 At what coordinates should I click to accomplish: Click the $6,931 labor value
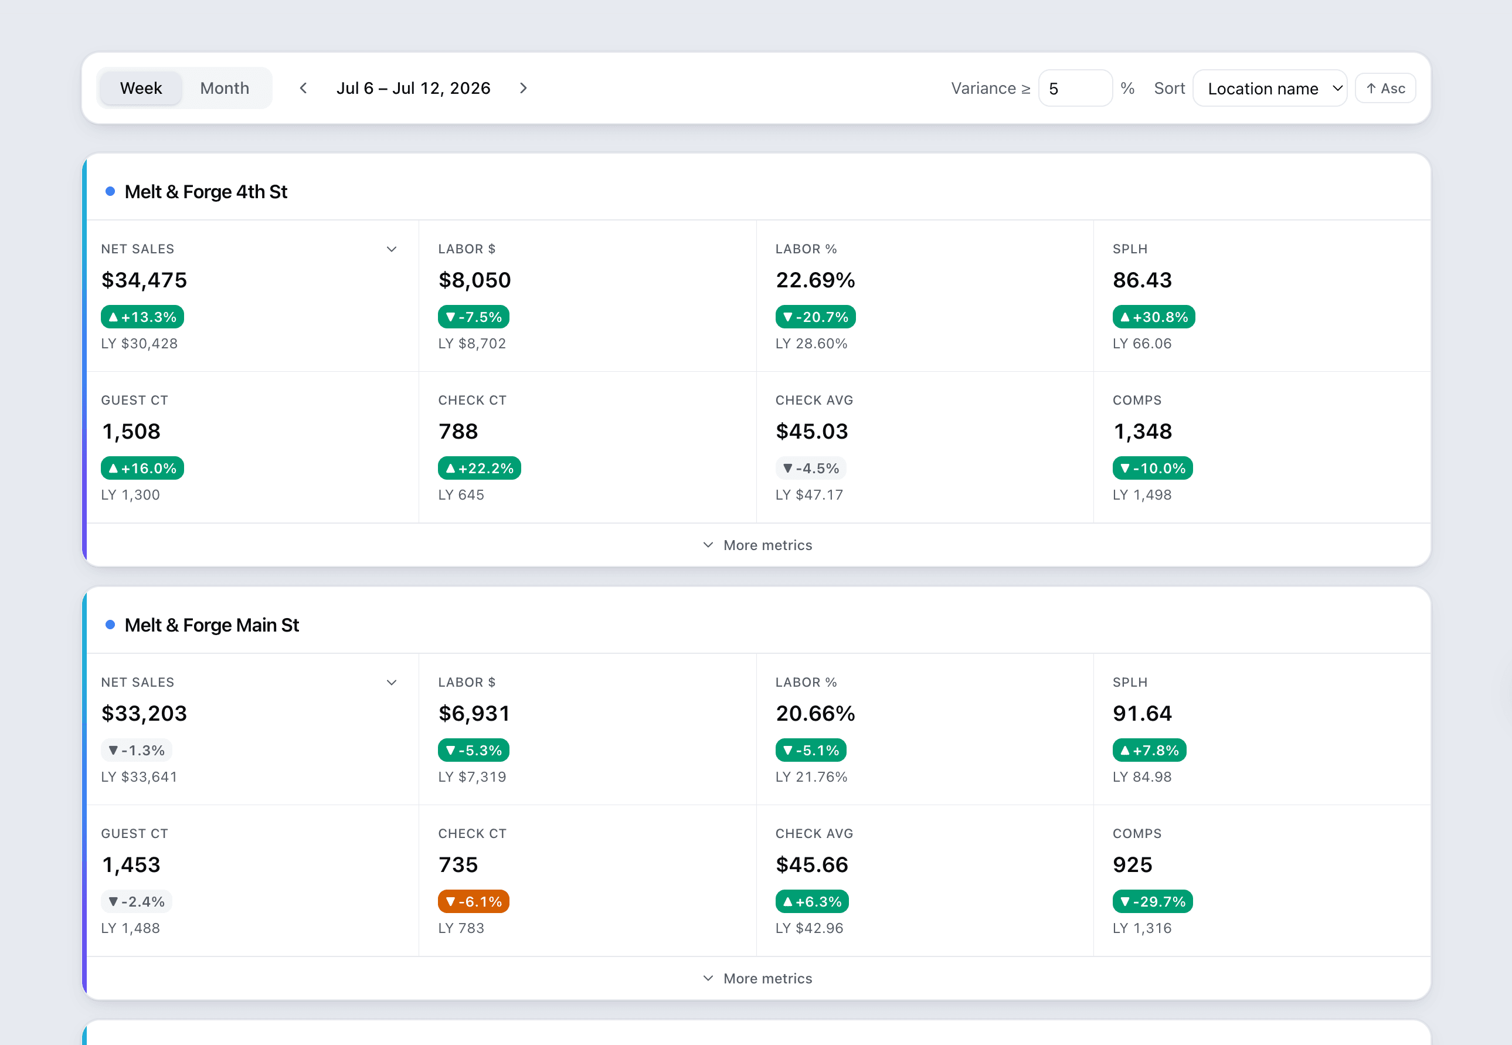474,714
